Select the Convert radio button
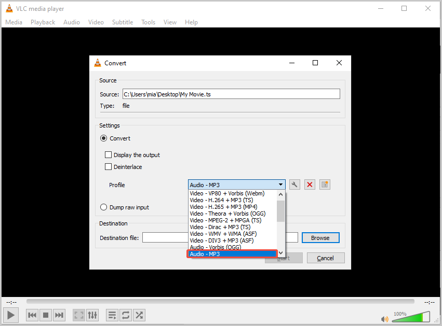This screenshot has width=442, height=326. [x=104, y=138]
